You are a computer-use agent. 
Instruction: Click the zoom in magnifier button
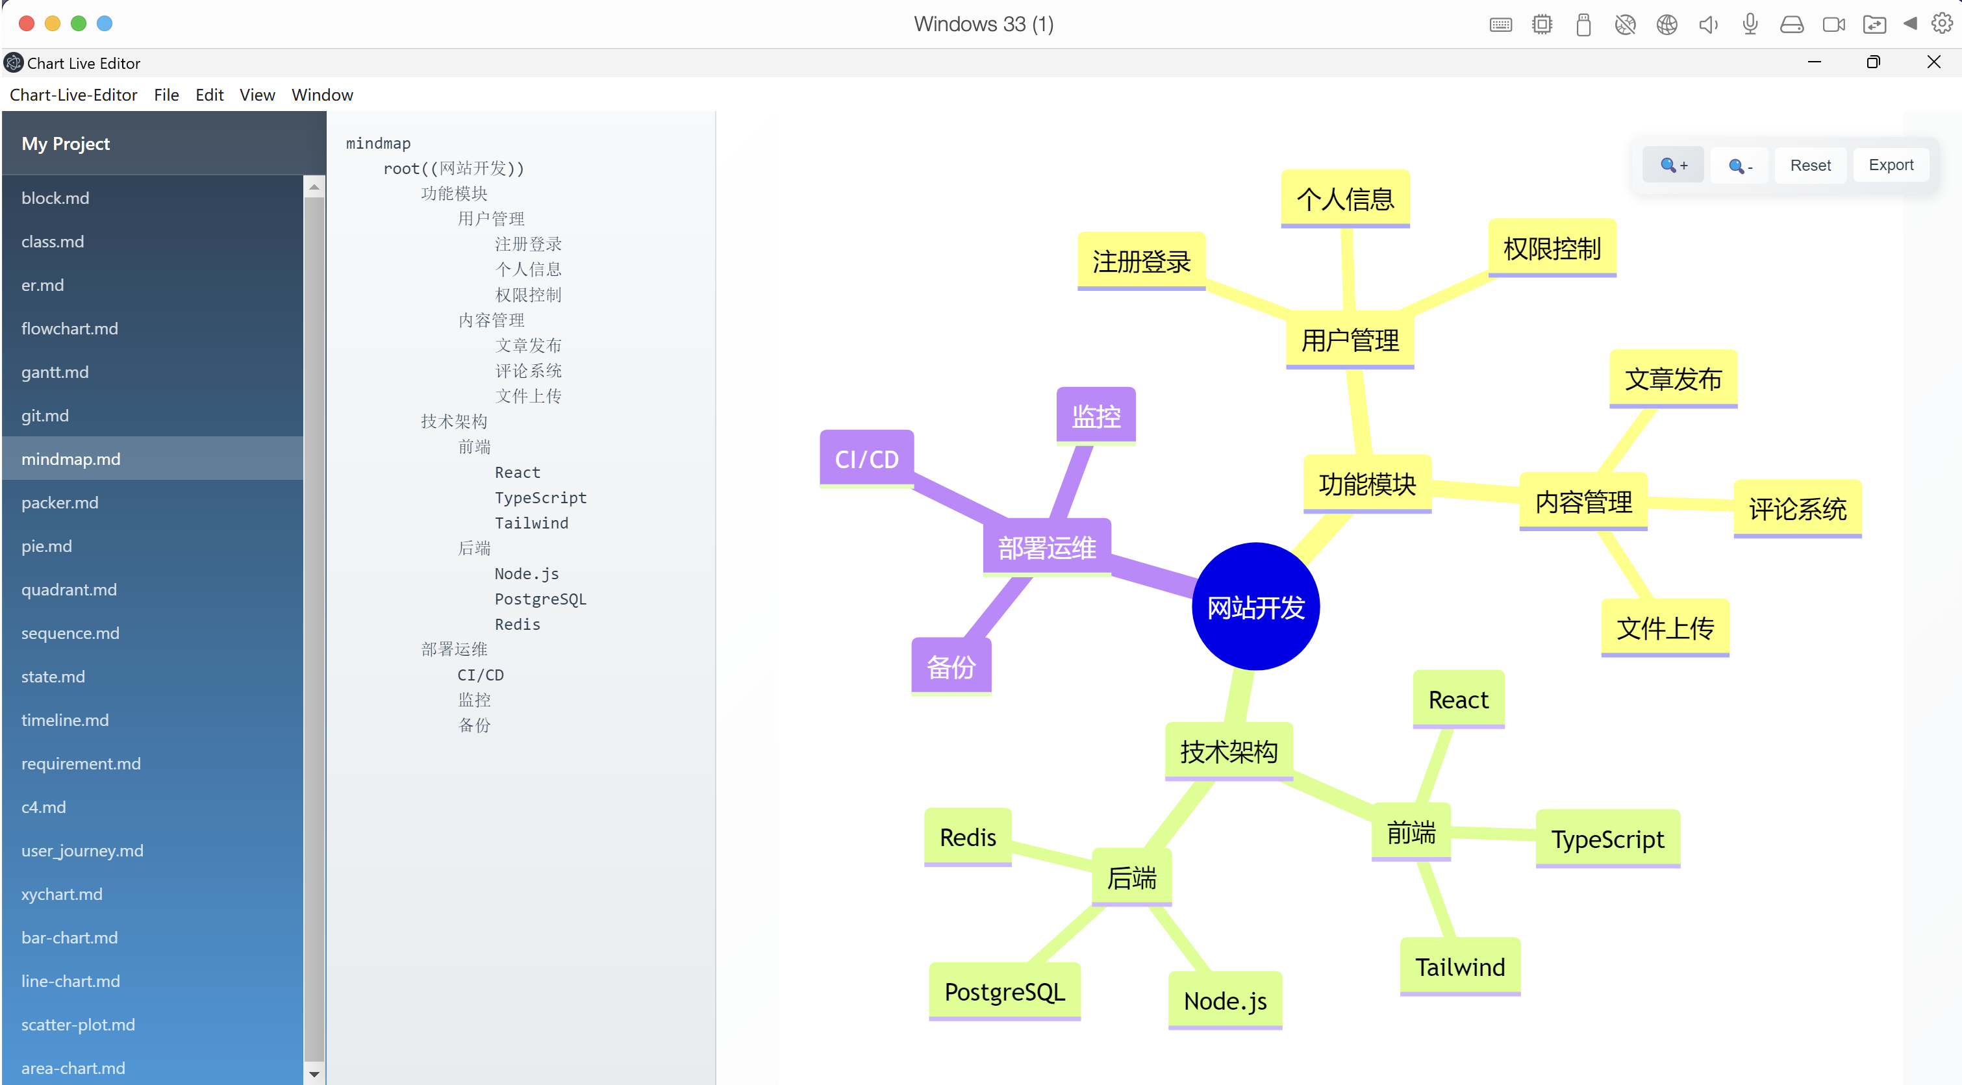pyautogui.click(x=1672, y=165)
